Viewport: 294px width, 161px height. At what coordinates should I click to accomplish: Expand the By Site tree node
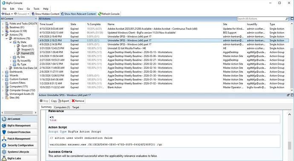tap(11, 57)
